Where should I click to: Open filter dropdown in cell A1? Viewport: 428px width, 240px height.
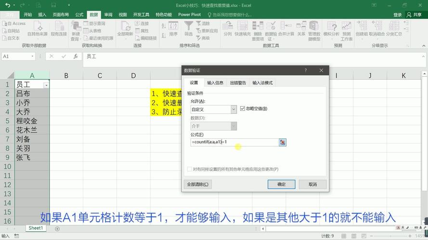coord(46,85)
